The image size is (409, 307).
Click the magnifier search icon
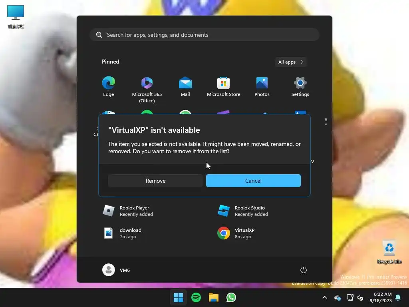(99, 35)
